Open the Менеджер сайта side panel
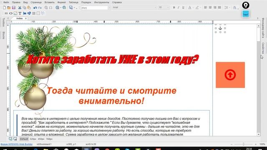 (263, 28)
